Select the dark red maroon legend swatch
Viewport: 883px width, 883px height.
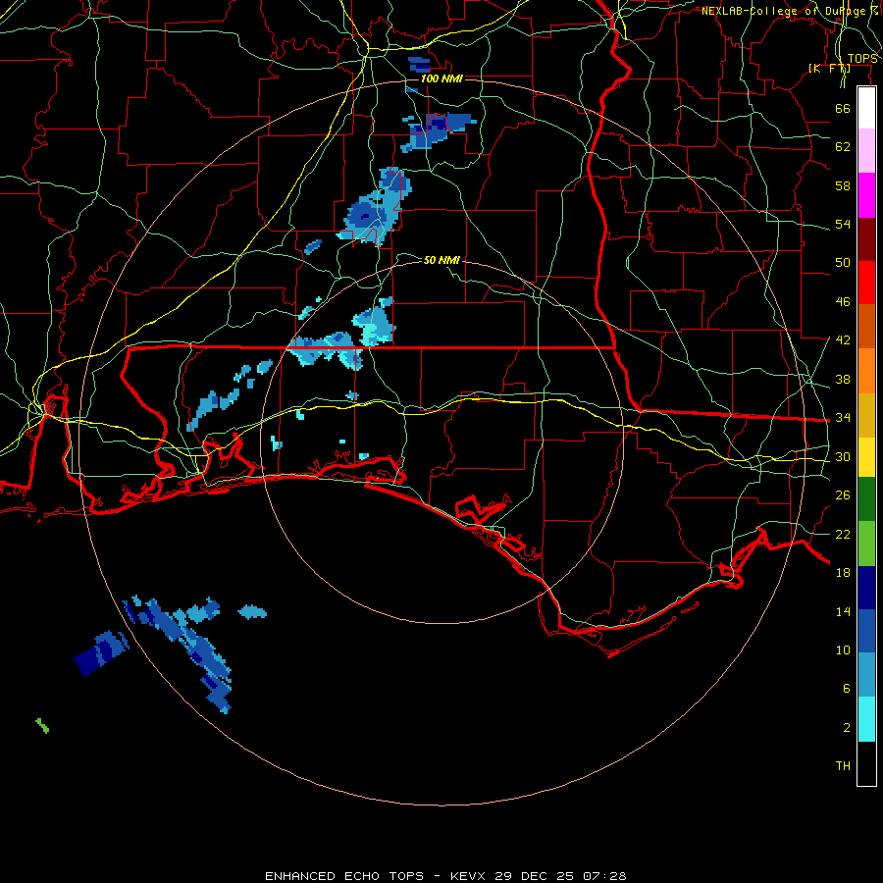(x=866, y=239)
